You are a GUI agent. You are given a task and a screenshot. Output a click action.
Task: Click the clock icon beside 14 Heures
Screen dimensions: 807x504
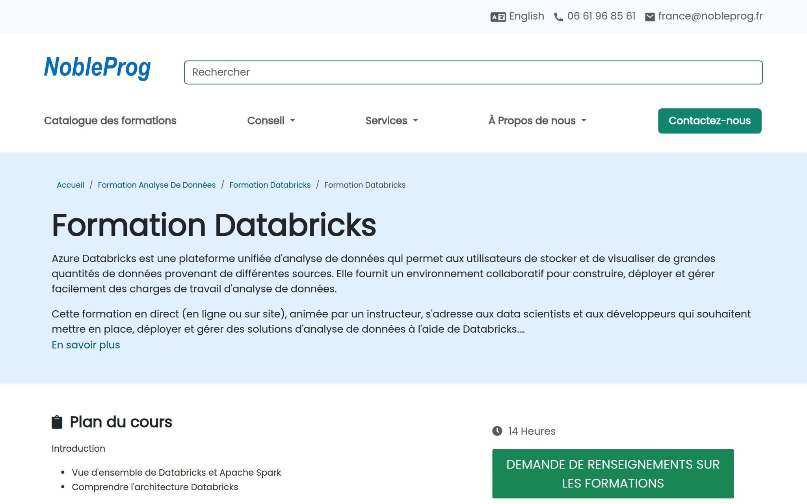(497, 431)
